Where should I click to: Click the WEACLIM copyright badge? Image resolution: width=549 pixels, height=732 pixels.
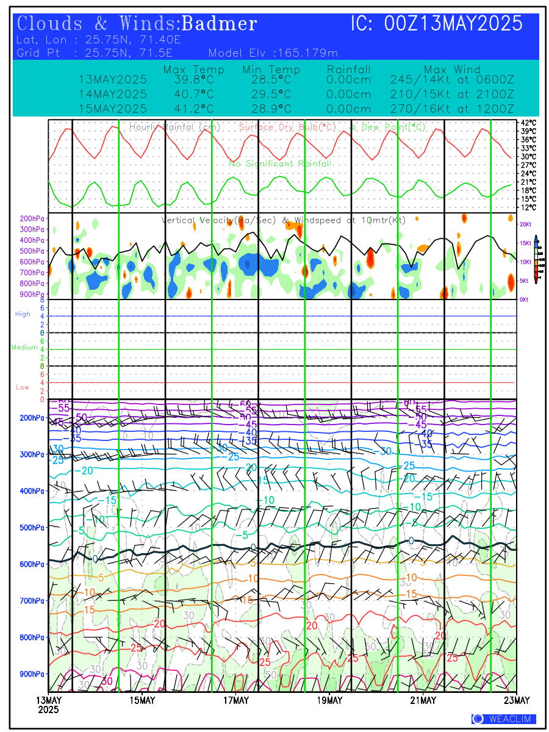[x=504, y=719]
